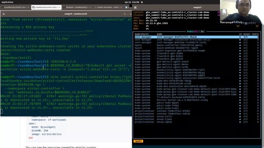Click the GitHub favicon on Releases tab

click(64, 7)
